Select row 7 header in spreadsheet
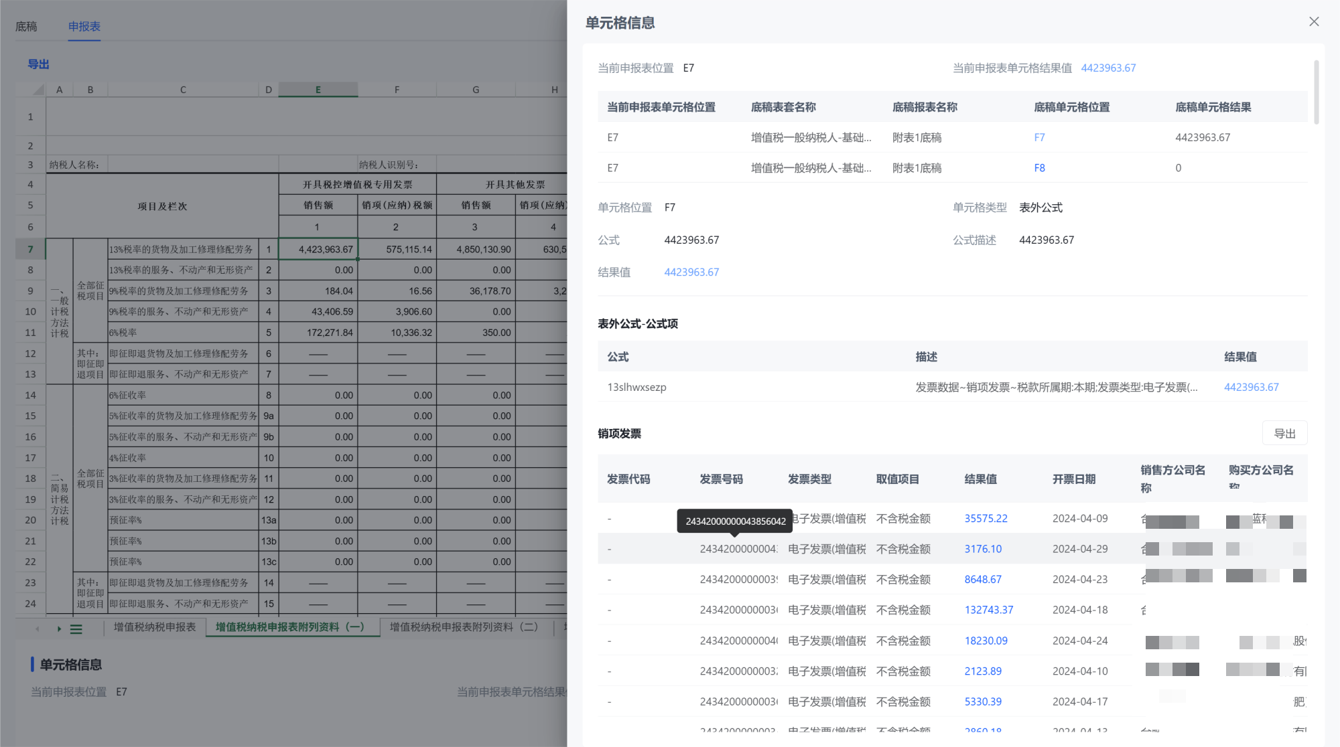This screenshot has width=1340, height=747. pyautogui.click(x=31, y=249)
